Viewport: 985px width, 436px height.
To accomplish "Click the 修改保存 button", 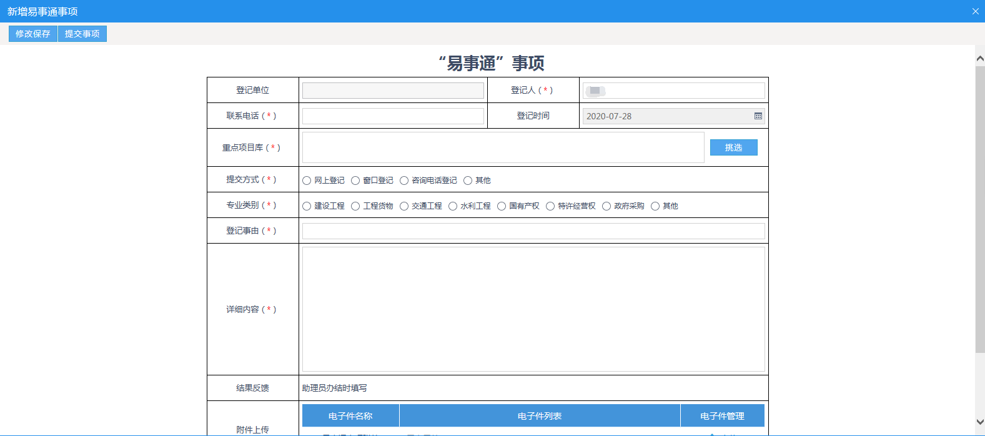I will click(33, 34).
